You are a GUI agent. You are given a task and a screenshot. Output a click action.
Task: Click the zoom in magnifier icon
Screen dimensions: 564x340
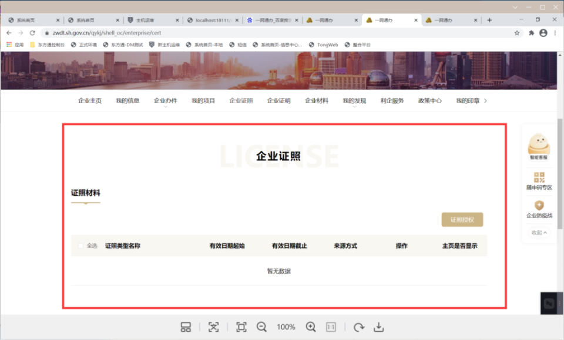pos(311,327)
